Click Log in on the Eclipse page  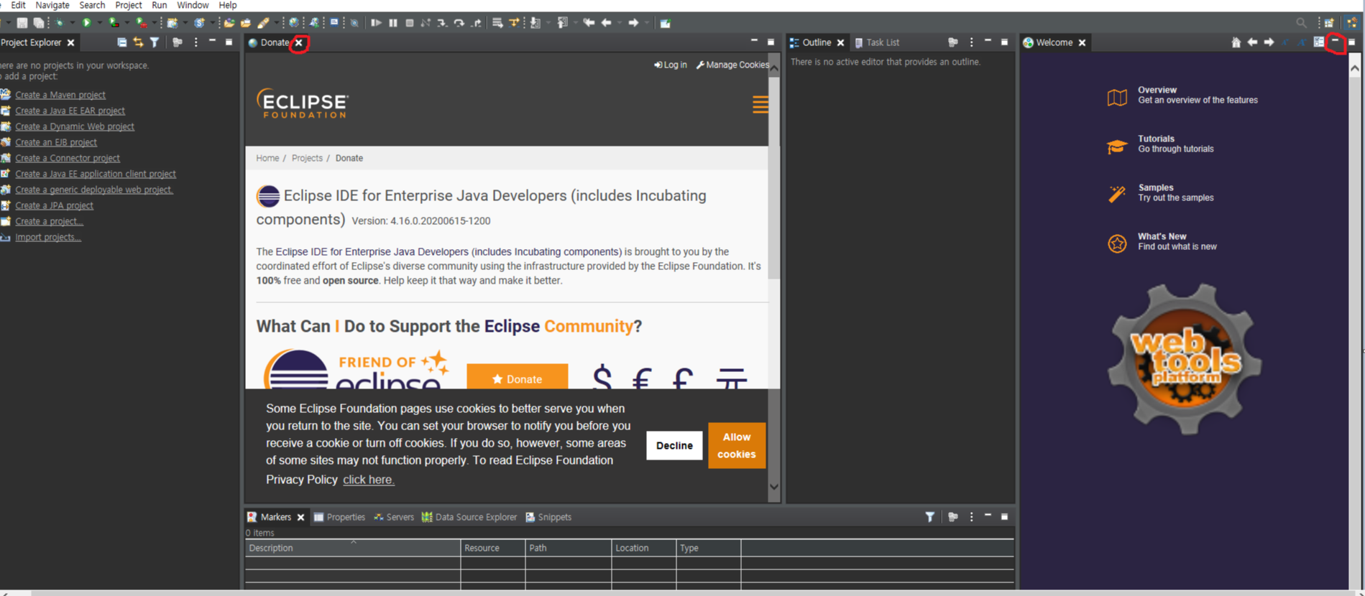point(671,65)
